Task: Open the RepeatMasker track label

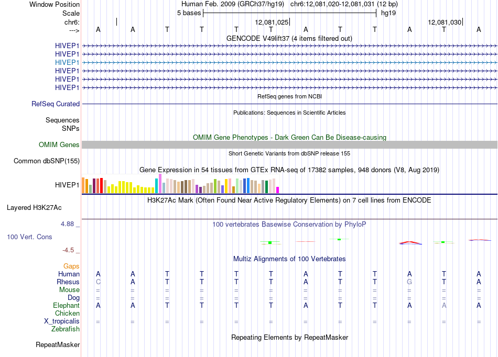Action: 58,344
